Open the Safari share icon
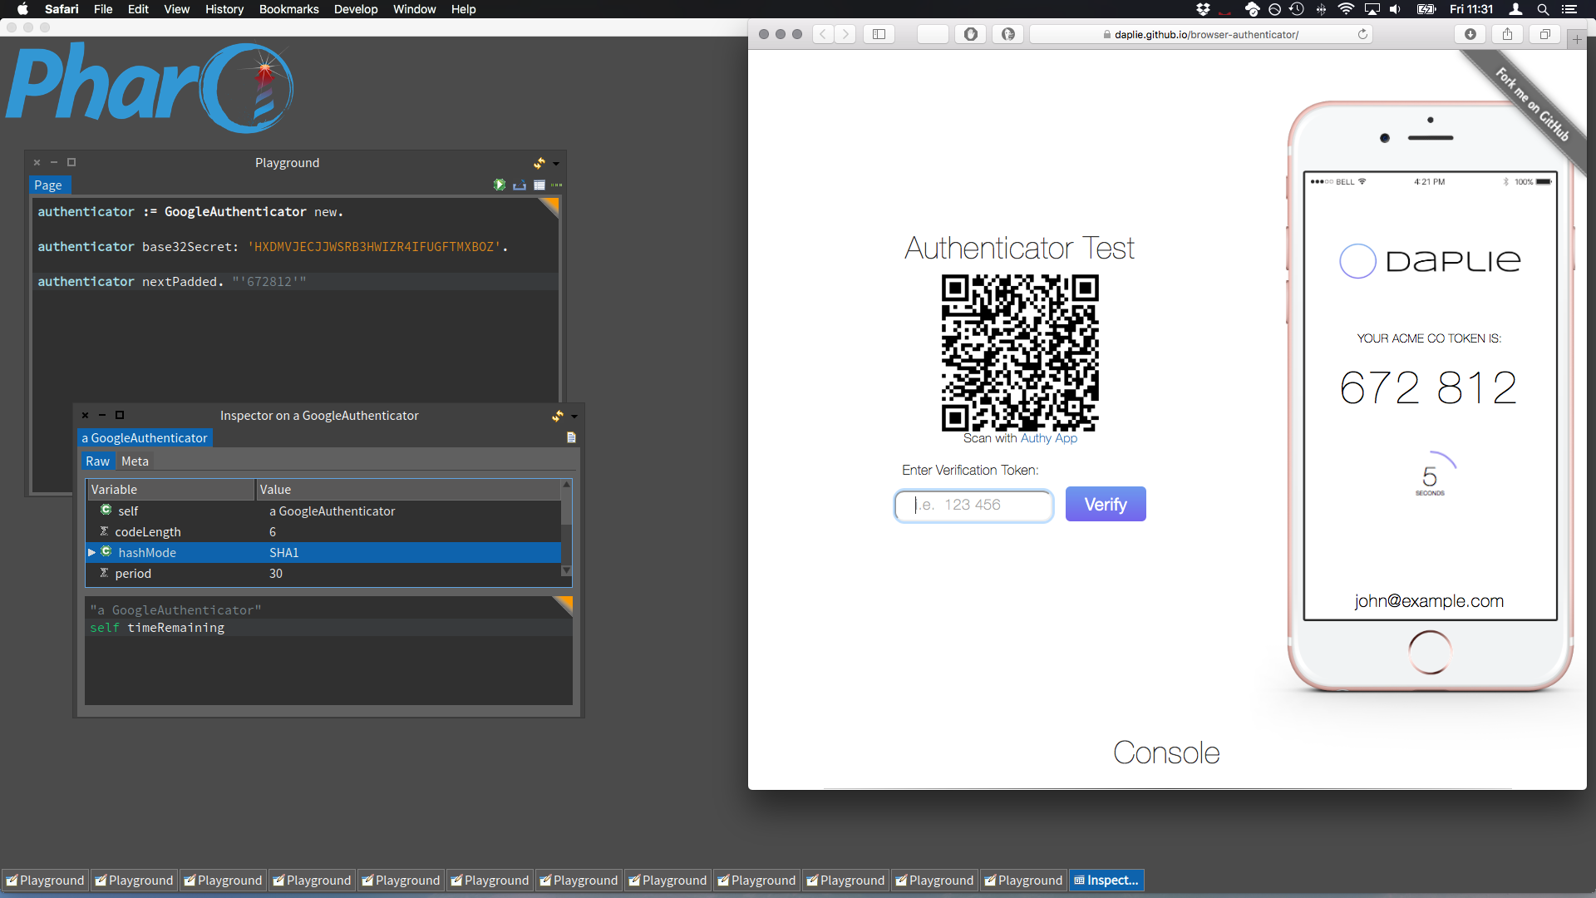Viewport: 1596px width, 898px height. coord(1507,34)
